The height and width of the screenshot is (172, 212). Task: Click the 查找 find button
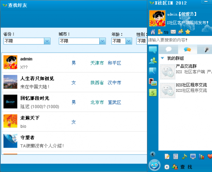pyautogui.click(x=186, y=167)
